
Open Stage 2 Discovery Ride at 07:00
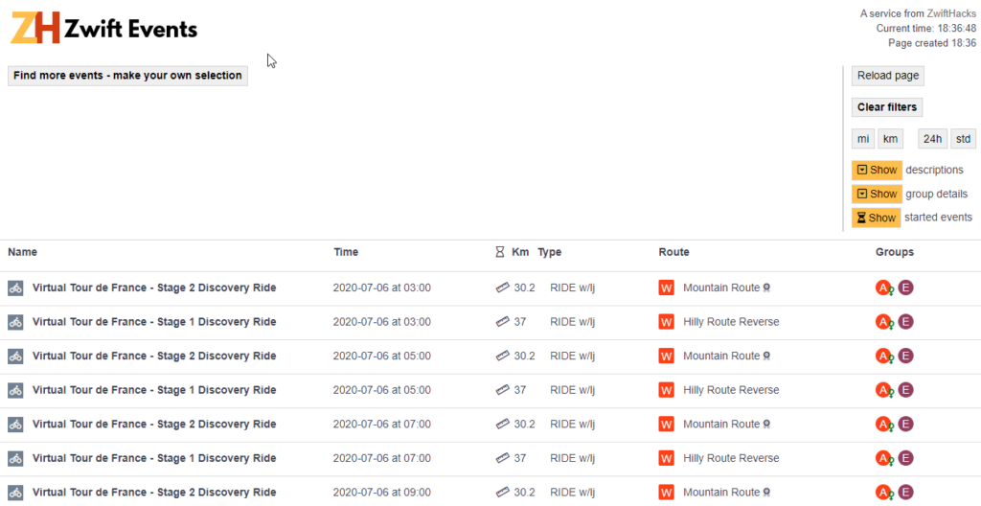(x=154, y=424)
